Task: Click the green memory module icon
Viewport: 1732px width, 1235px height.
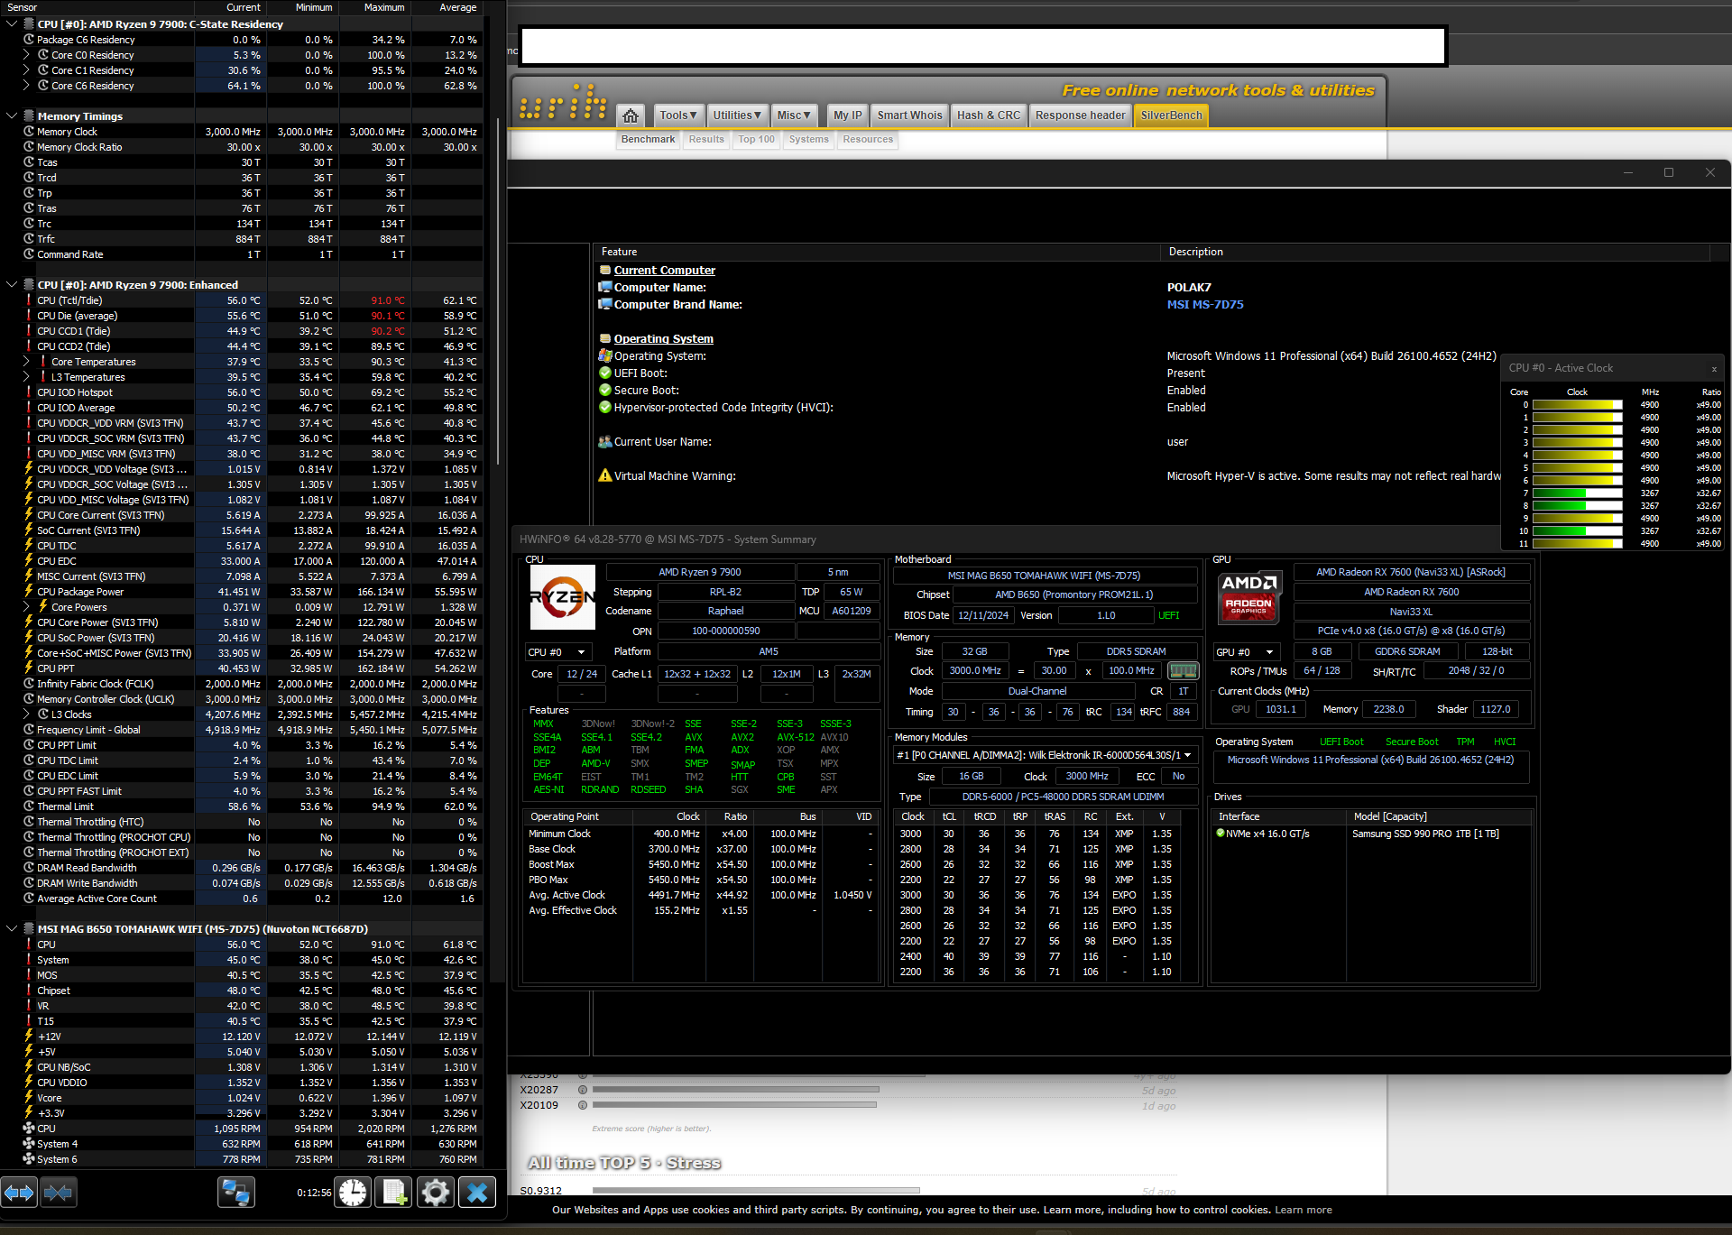Action: (1183, 670)
